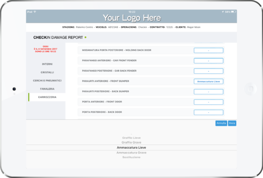The image size is (263, 178).
Task: Click the Annulla button
Action: tap(221, 123)
